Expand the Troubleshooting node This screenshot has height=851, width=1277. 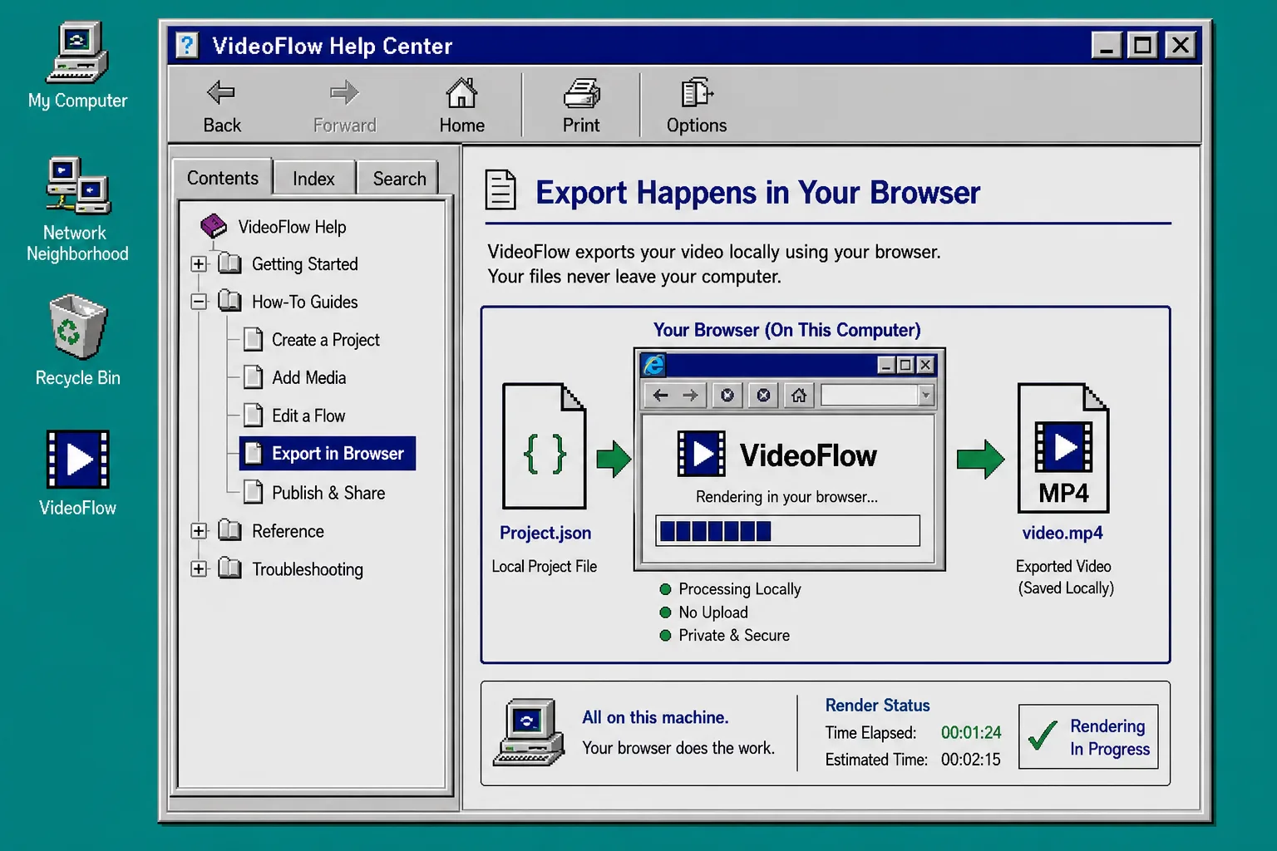(199, 569)
